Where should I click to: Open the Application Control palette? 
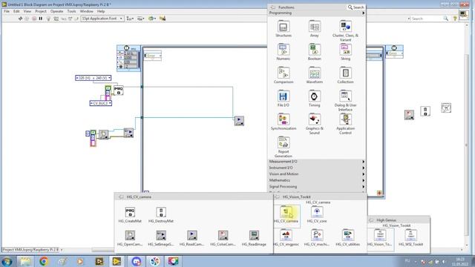point(345,119)
